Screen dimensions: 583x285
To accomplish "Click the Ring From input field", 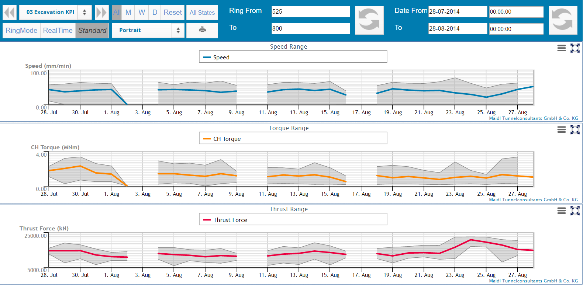I will tap(311, 11).
